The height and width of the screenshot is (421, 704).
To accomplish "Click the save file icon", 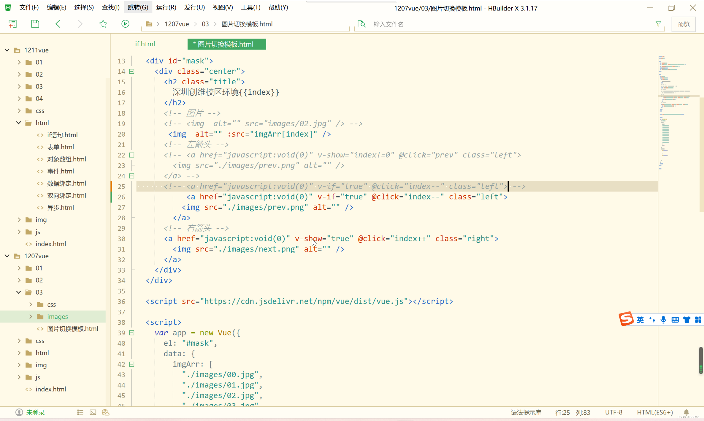I will (x=35, y=24).
